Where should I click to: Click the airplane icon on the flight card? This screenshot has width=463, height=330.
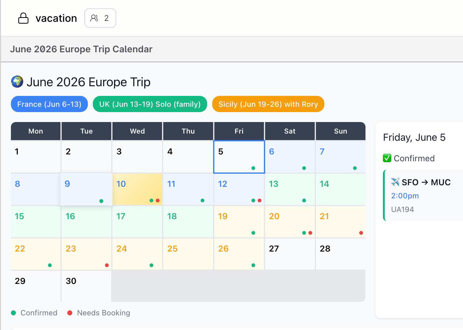coord(395,182)
